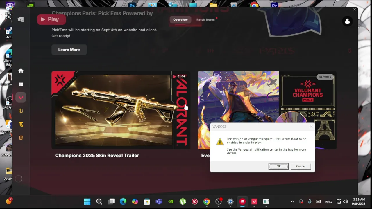The width and height of the screenshot is (372, 209).
Task: Click the Learn More button
Action: tap(69, 50)
